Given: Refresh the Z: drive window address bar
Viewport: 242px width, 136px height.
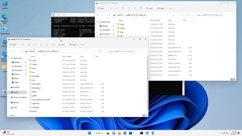Looking at the screenshot, I should tap(188, 15).
